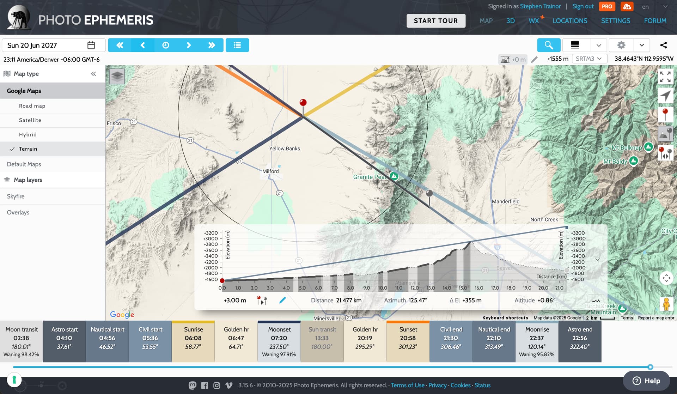Open the SRTM3 elevation source dropdown
The height and width of the screenshot is (394, 677).
(x=590, y=59)
